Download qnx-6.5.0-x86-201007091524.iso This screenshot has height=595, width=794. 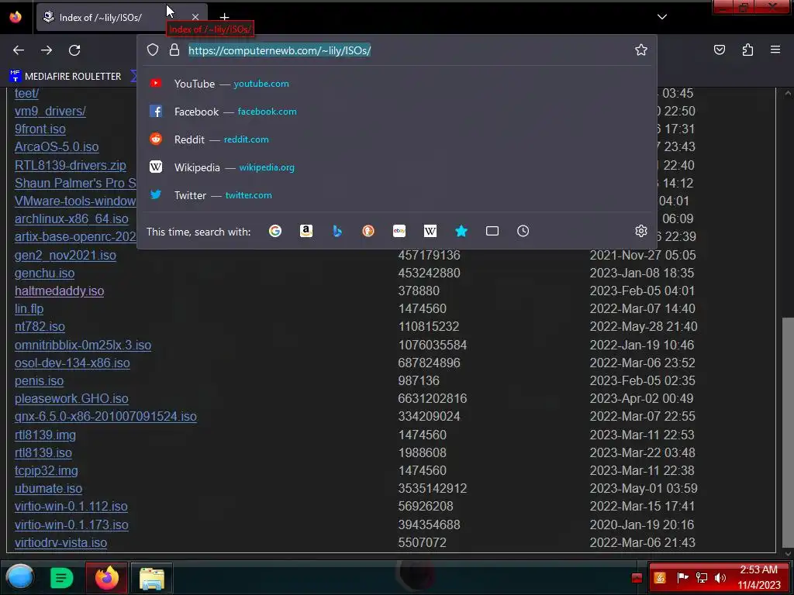[105, 416]
